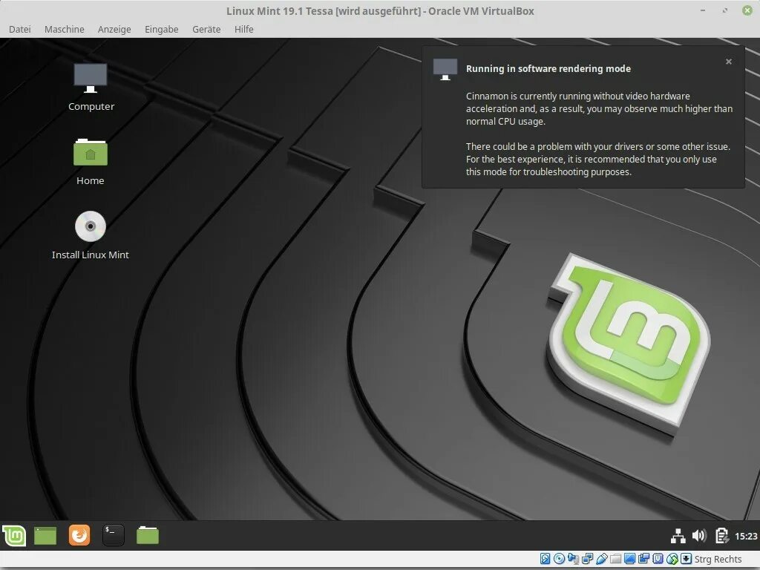This screenshot has height=570, width=760.
Task: Click the Show Desktop panel icon
Action: (45, 534)
